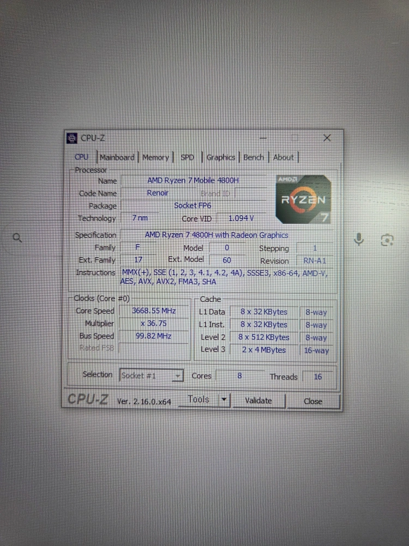Click the Core VID value 1.094 V
The height and width of the screenshot is (546, 409).
(241, 218)
